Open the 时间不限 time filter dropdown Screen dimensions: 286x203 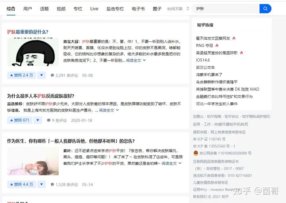pos(178,9)
